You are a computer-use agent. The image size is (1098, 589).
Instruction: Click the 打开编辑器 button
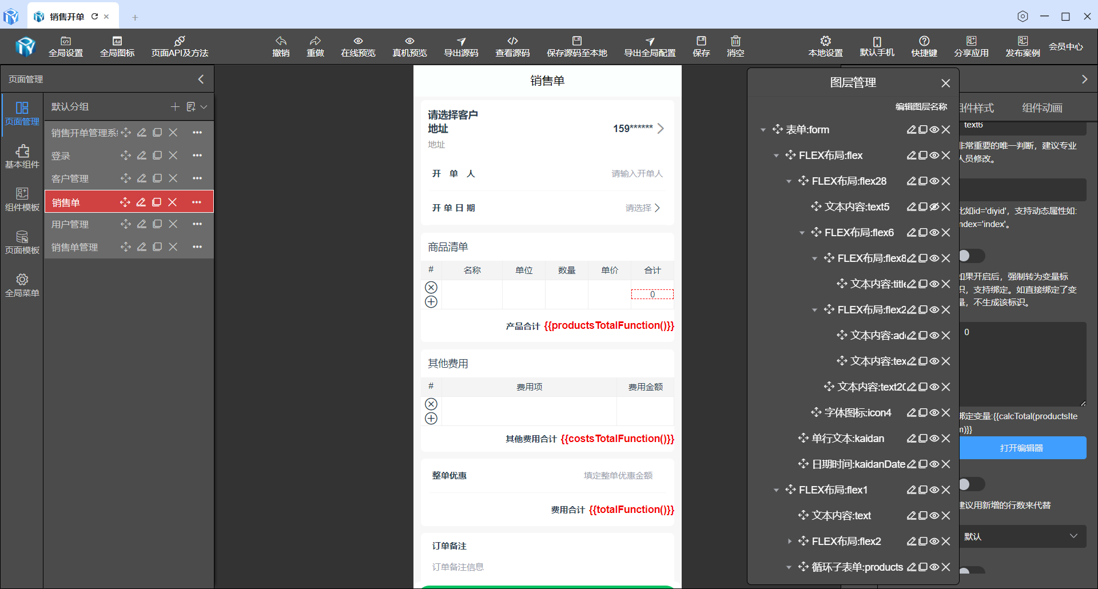[1022, 448]
